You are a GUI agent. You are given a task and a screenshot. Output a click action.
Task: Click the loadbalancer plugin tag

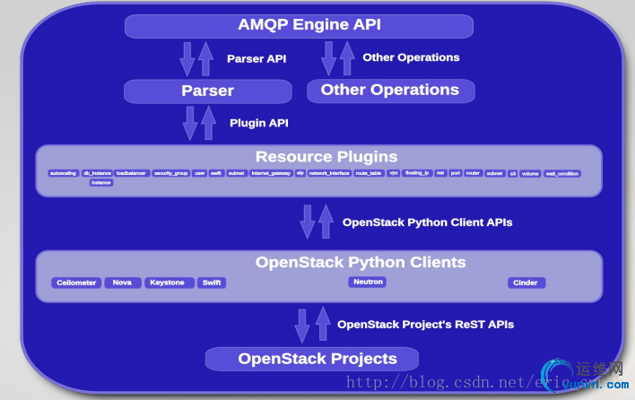pyautogui.click(x=132, y=173)
